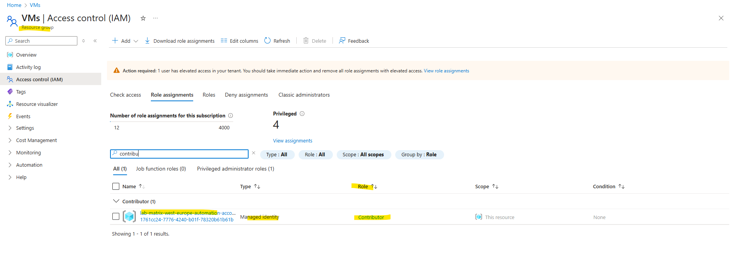This screenshot has width=730, height=261.
Task: Click the favorite star icon beside title
Action: (x=143, y=18)
